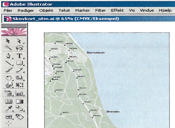The height and width of the screenshot is (128, 175).
Task: Open the Effekt menu
Action: [x=117, y=10]
